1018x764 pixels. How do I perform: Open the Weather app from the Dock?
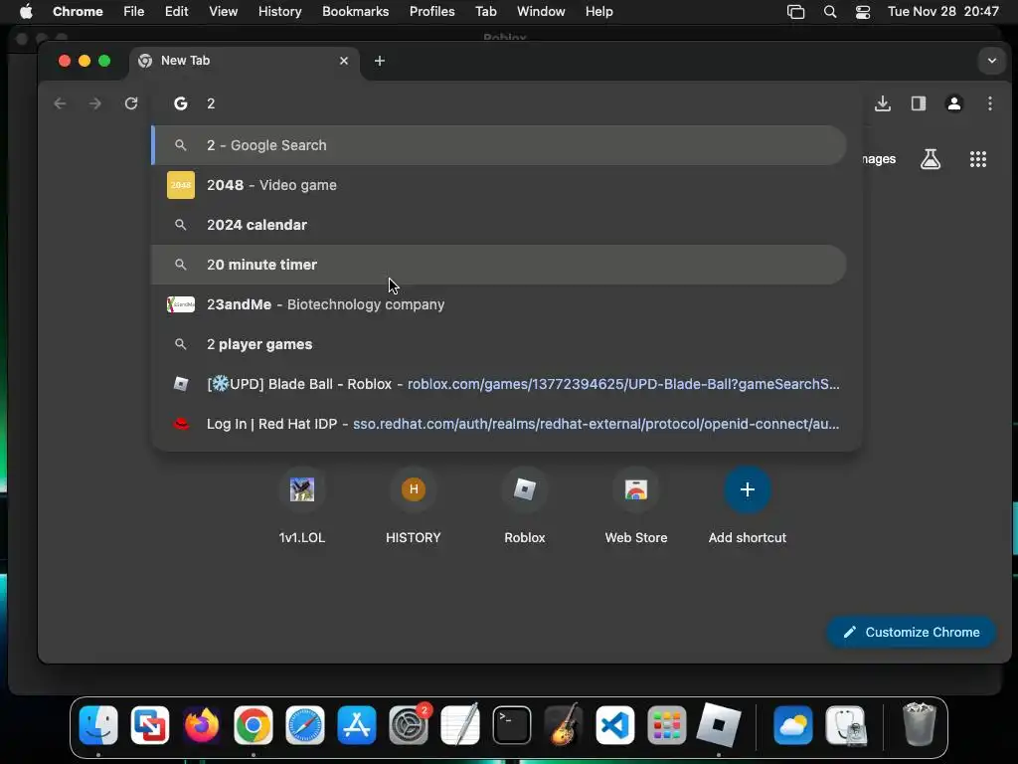[792, 725]
